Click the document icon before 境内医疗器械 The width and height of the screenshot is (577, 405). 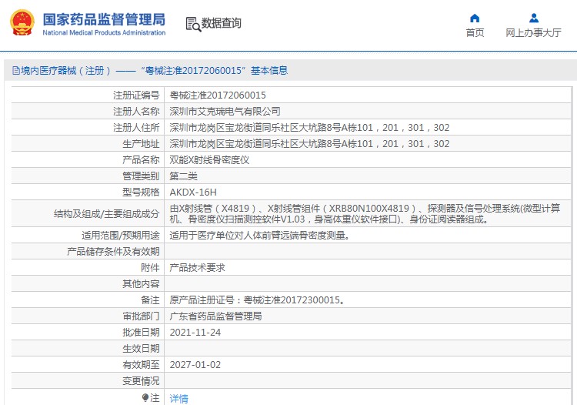(16, 70)
